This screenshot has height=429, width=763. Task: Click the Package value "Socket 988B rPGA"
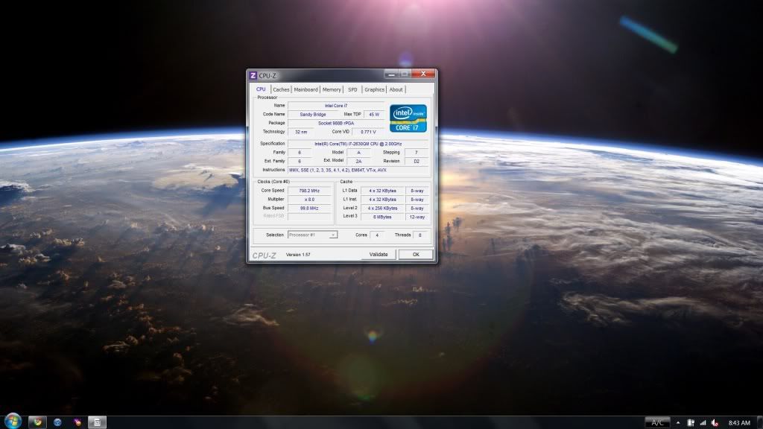click(336, 123)
